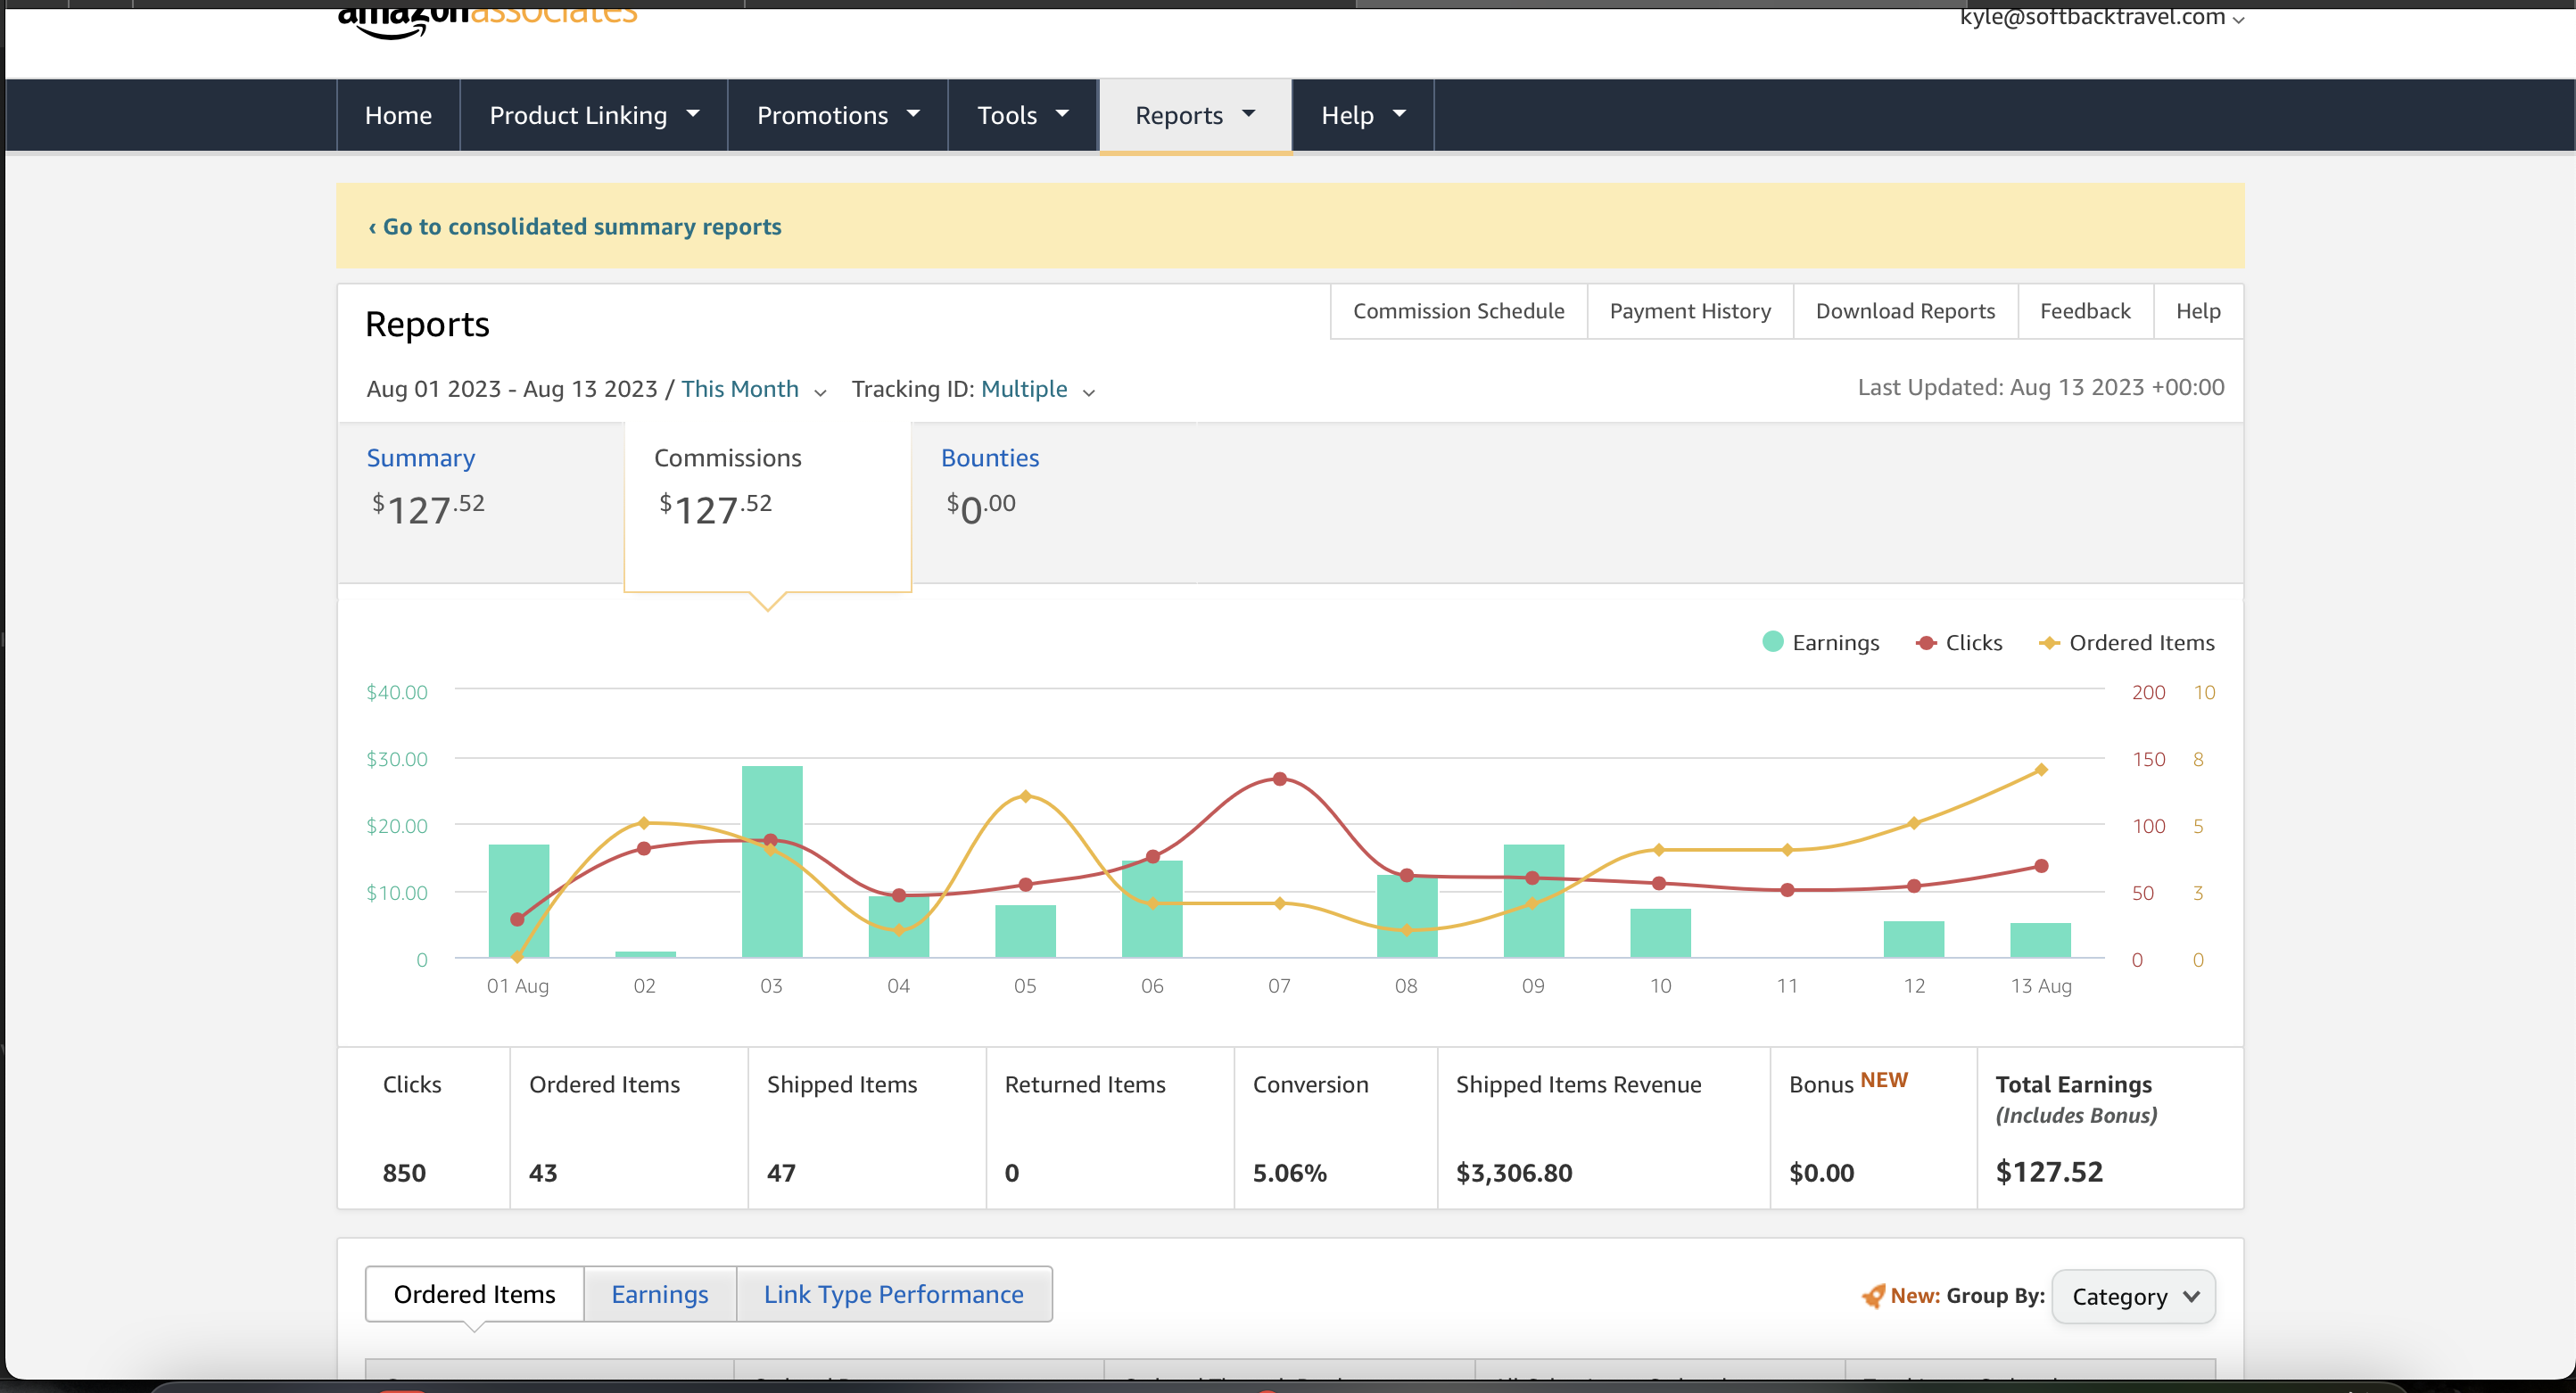Click the Last Updated timestamp text
Image resolution: width=2576 pixels, height=1393 pixels.
(2041, 387)
